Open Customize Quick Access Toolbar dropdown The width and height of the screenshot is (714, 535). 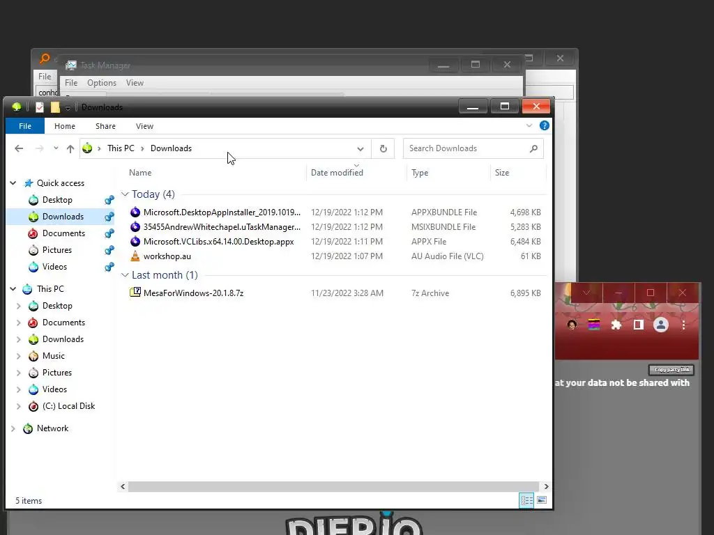68,108
